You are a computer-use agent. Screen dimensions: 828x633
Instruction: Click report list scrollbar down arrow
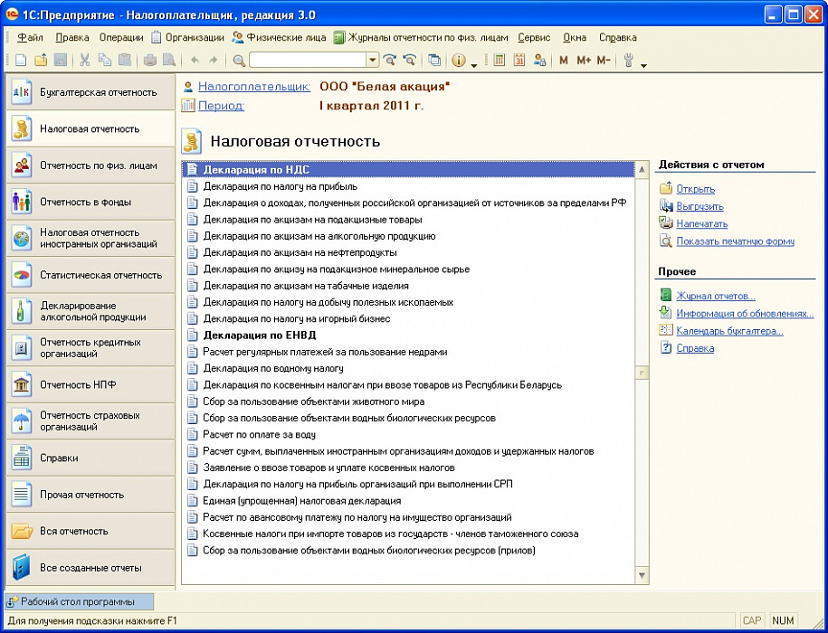(642, 575)
